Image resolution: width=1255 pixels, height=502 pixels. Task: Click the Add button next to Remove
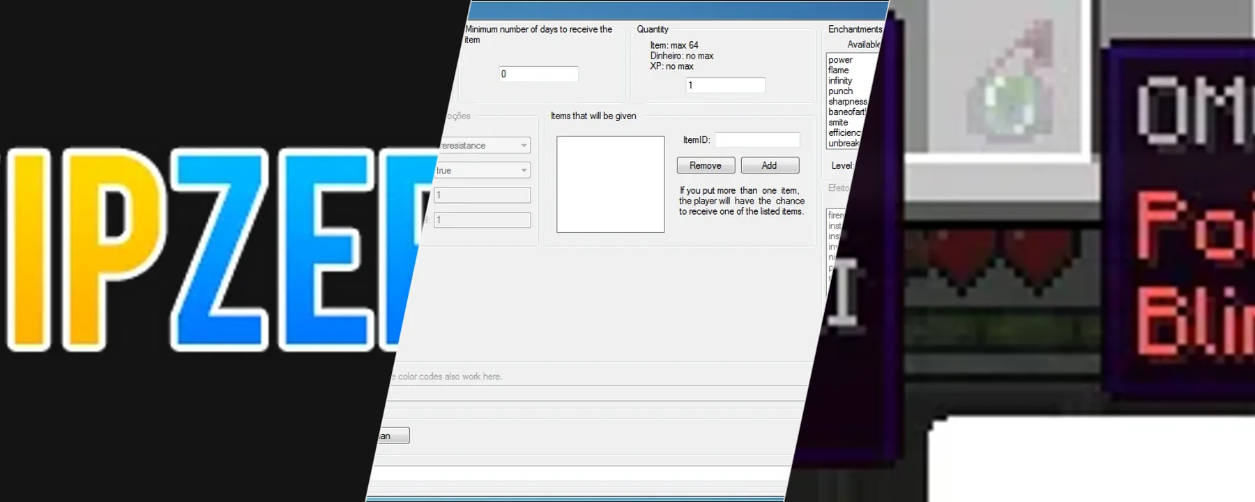point(769,165)
